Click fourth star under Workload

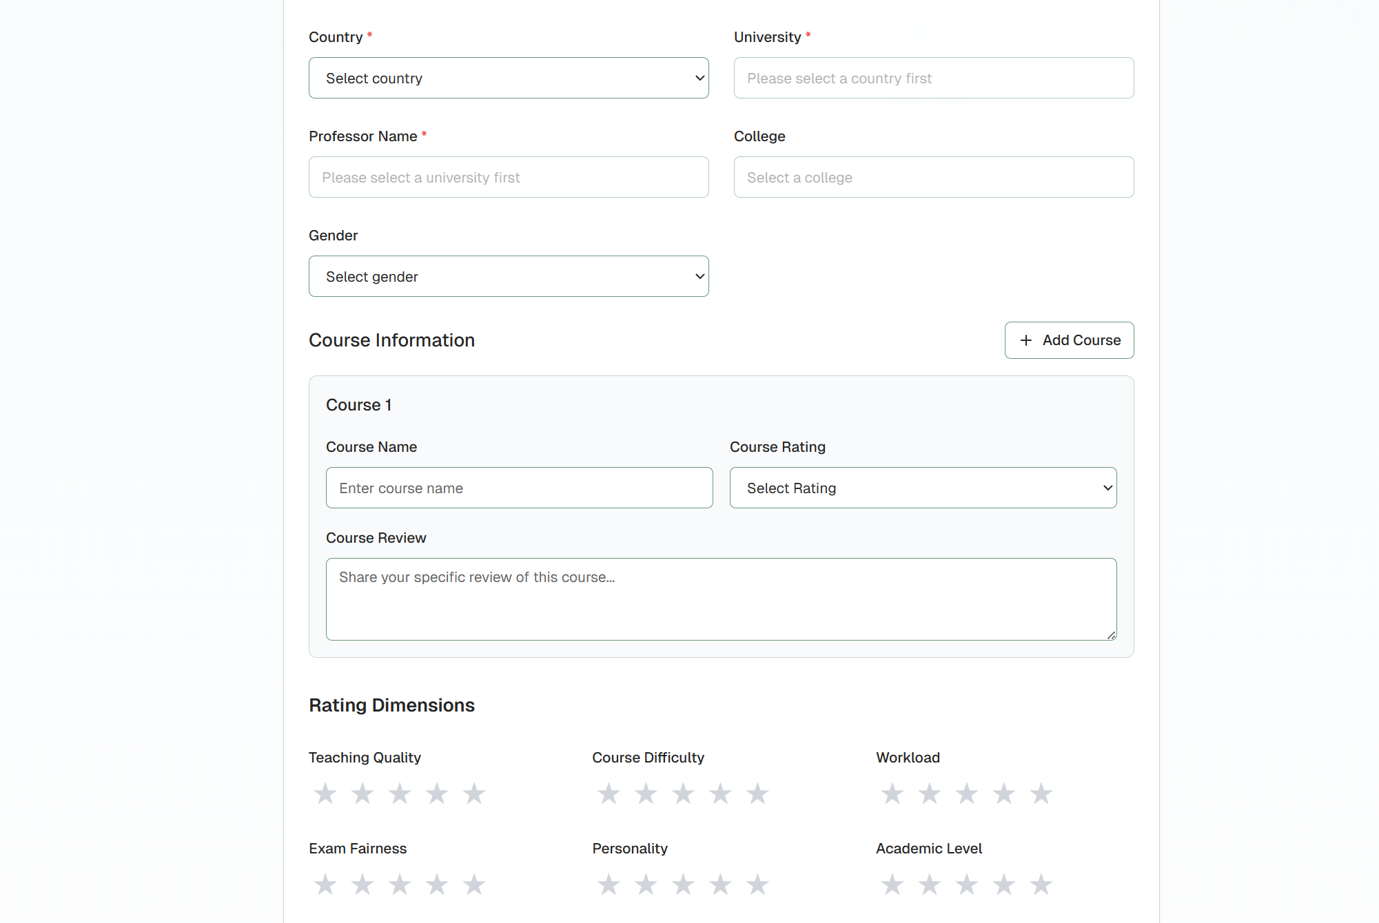[x=1004, y=794]
